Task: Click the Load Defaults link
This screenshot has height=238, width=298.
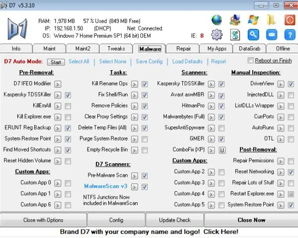Action: 187,61
